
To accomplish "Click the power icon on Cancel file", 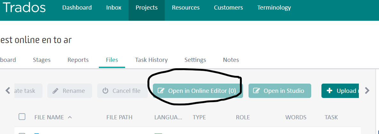I will coord(105,91).
